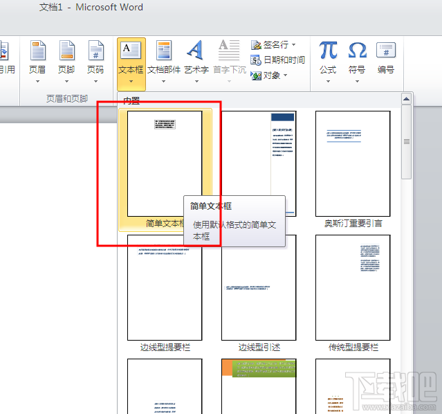Expand the 公式 dropdown arrow
Viewport: 442px width, 414px height.
(x=328, y=82)
